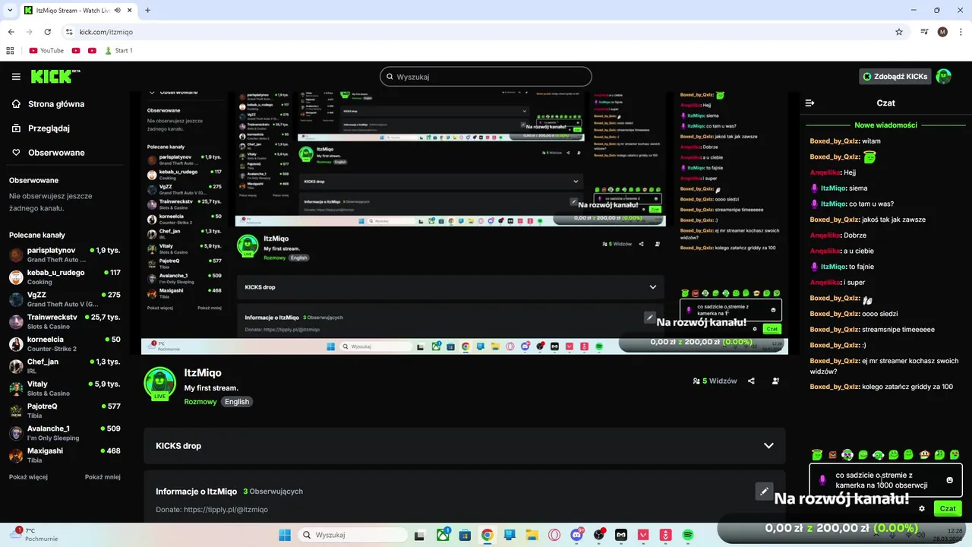Viewport: 972px width, 547px height.
Task: Share the ItzMiqo stream
Action: pyautogui.click(x=751, y=381)
